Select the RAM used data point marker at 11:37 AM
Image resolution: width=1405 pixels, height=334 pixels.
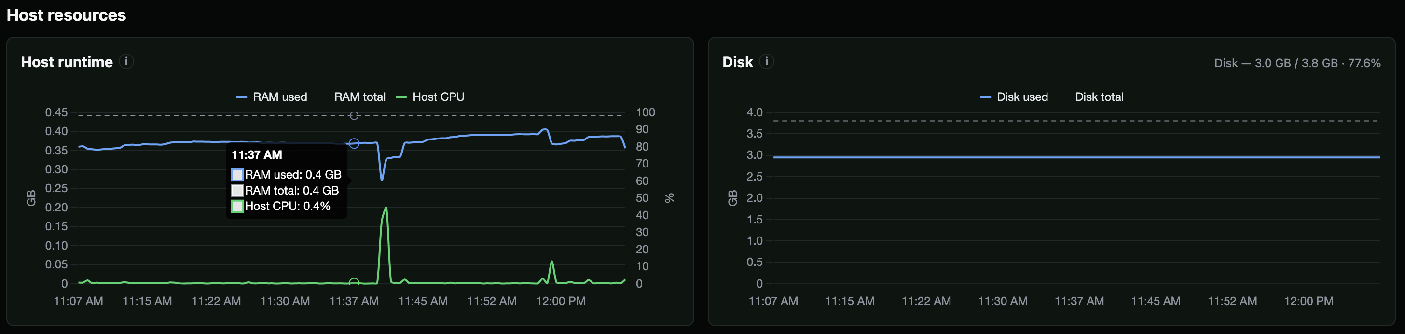(x=354, y=143)
